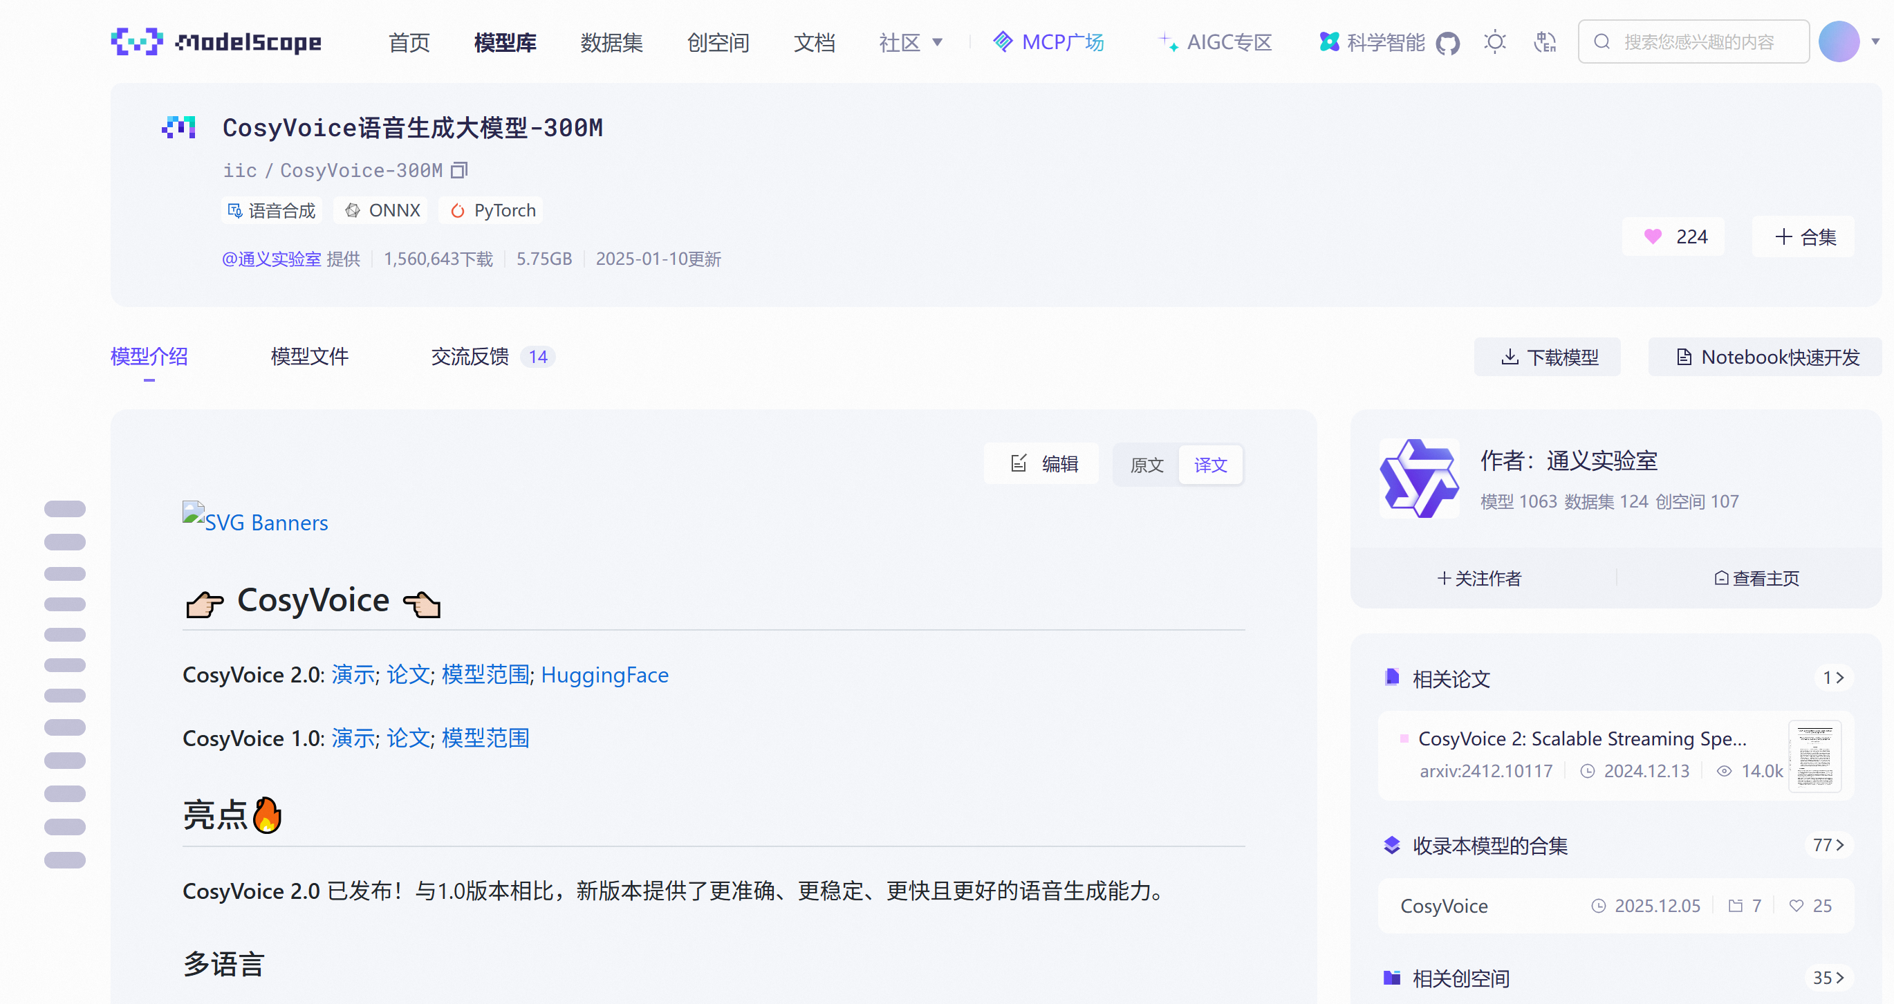
Task: Click the 下载模型 download button
Action: 1547,357
